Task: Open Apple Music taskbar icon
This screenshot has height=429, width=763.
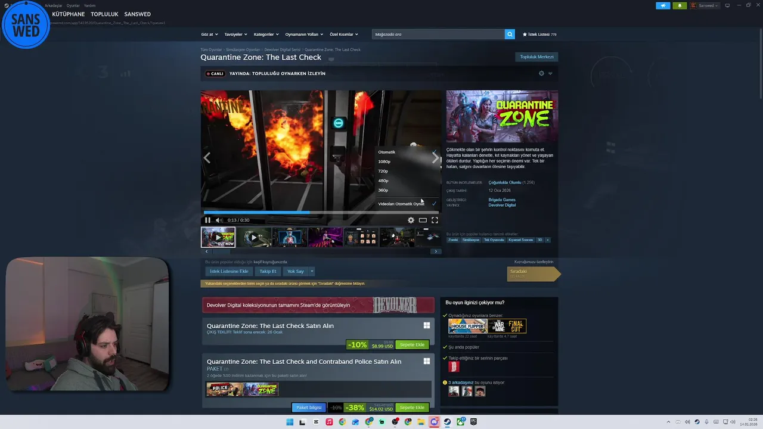Action: [x=329, y=422]
